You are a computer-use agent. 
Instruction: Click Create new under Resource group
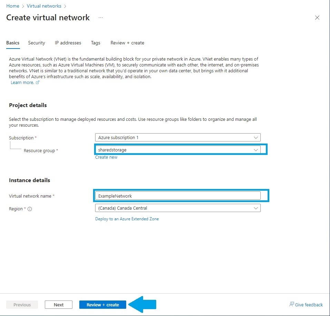[x=106, y=157]
